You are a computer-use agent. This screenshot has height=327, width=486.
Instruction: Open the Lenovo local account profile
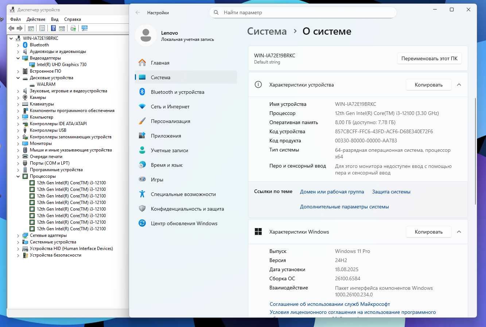point(175,36)
